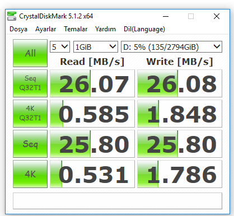Run the 4K benchmark test
234x216 pixels.
pyautogui.click(x=30, y=174)
